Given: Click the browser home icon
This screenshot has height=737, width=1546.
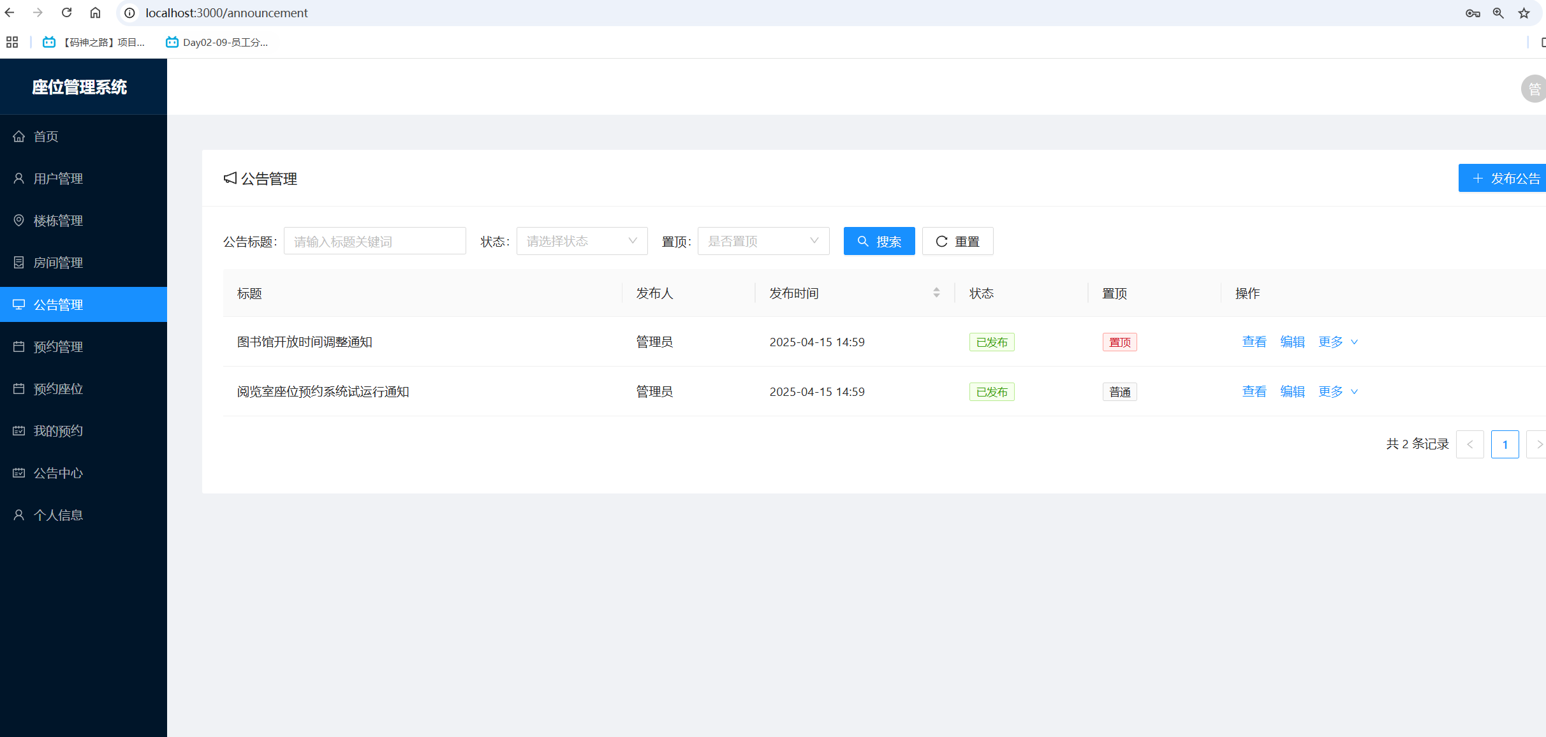Looking at the screenshot, I should tap(95, 13).
